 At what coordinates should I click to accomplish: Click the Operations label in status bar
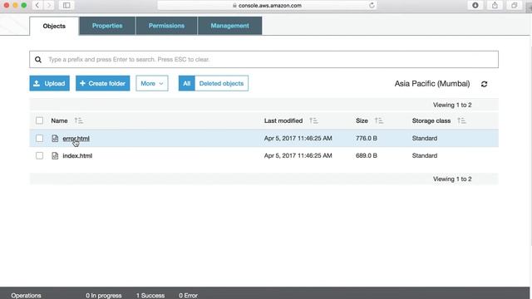coord(26,296)
